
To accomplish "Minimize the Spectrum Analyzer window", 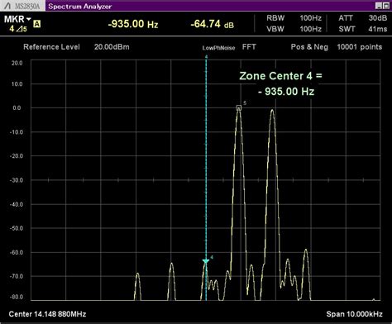I will tap(379, 6).
